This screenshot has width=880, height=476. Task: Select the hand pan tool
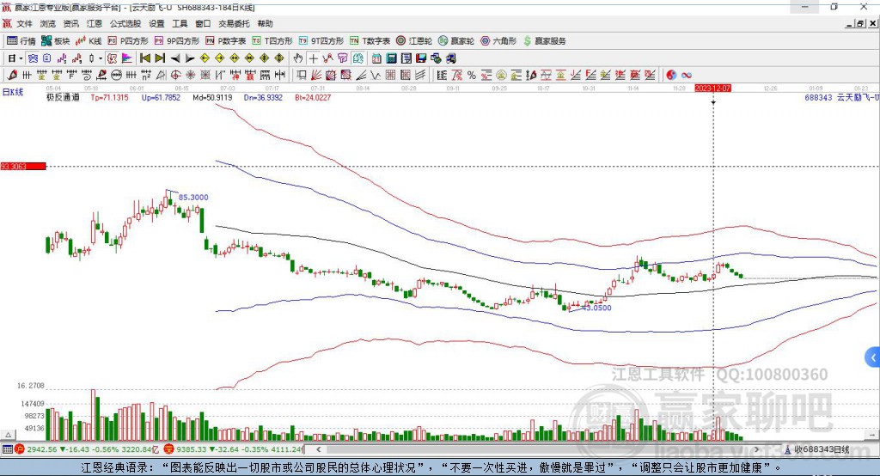pos(298,58)
